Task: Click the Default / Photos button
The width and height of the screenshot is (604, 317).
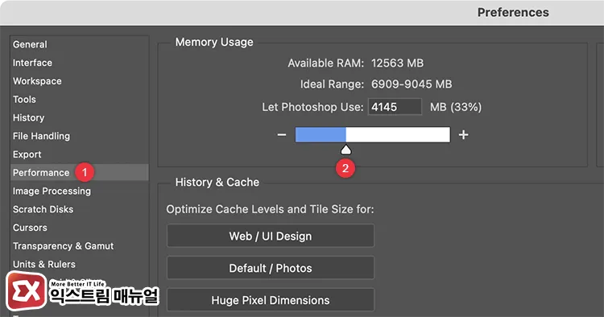Action: pyautogui.click(x=271, y=268)
